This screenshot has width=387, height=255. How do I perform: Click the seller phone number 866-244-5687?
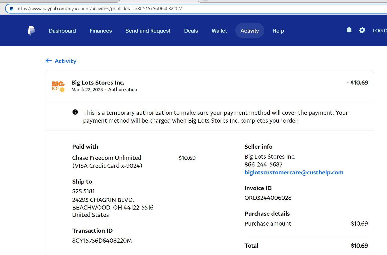pyautogui.click(x=263, y=164)
